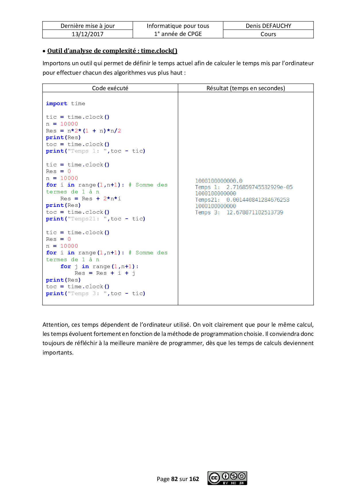This screenshot has width=356, height=504.
Task: Click the 'Code exécuté' column header
Action: pos(110,88)
